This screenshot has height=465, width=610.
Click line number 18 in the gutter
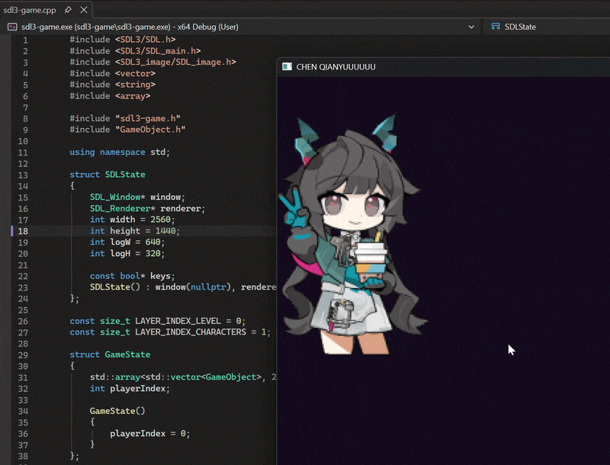click(23, 231)
